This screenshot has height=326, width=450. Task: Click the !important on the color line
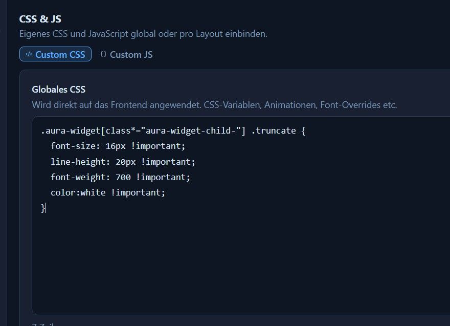point(138,193)
